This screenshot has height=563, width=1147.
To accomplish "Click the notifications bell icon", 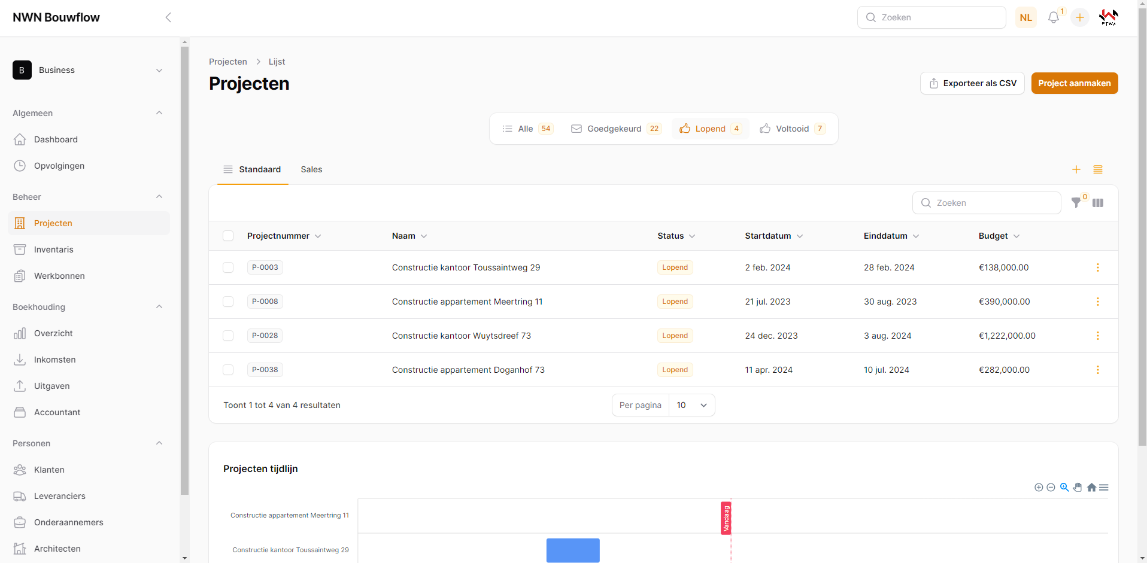I will point(1054,18).
